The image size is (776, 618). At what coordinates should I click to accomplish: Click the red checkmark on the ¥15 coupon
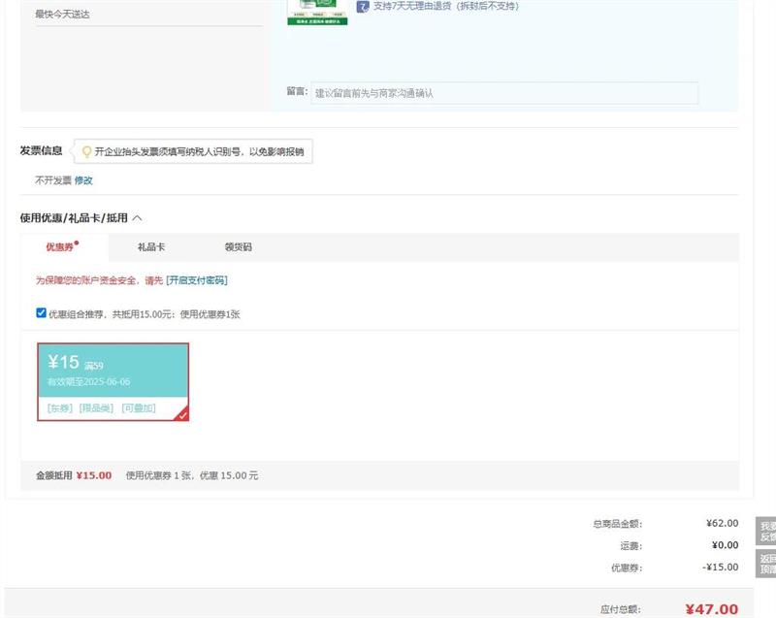pyautogui.click(x=181, y=414)
